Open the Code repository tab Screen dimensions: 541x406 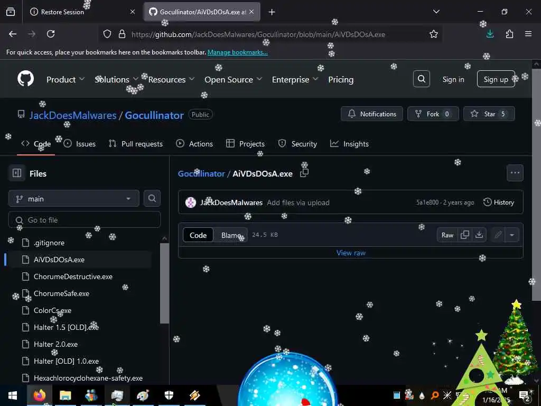point(36,144)
